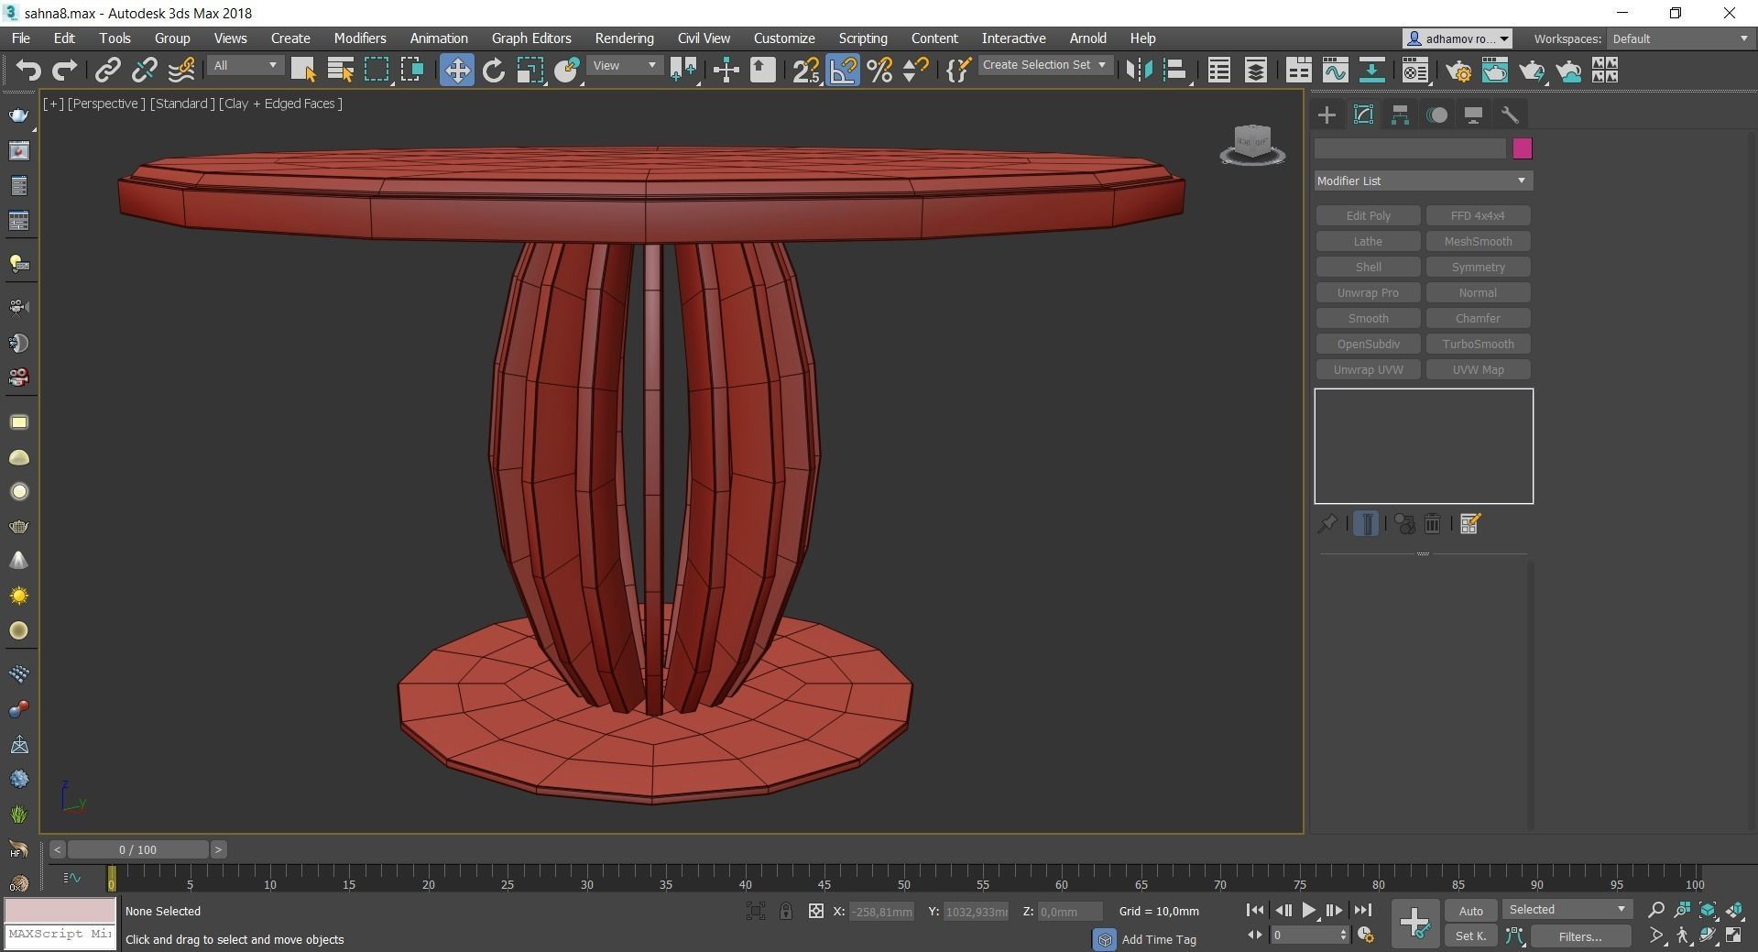
Task: Open the Layer Explorer
Action: coord(1255,70)
